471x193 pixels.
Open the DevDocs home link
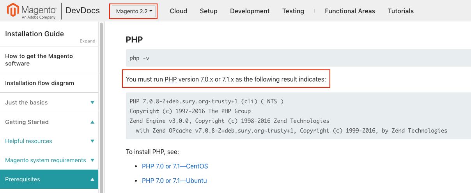(x=83, y=11)
